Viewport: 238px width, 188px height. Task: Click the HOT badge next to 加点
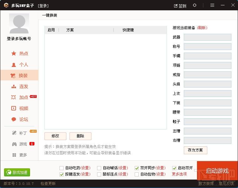pos(33,96)
